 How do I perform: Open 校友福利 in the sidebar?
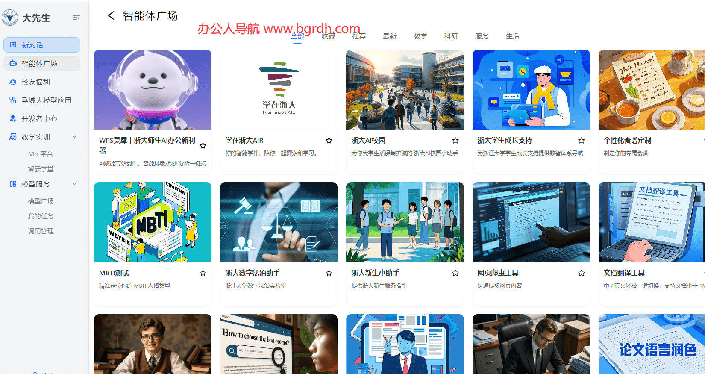42,82
